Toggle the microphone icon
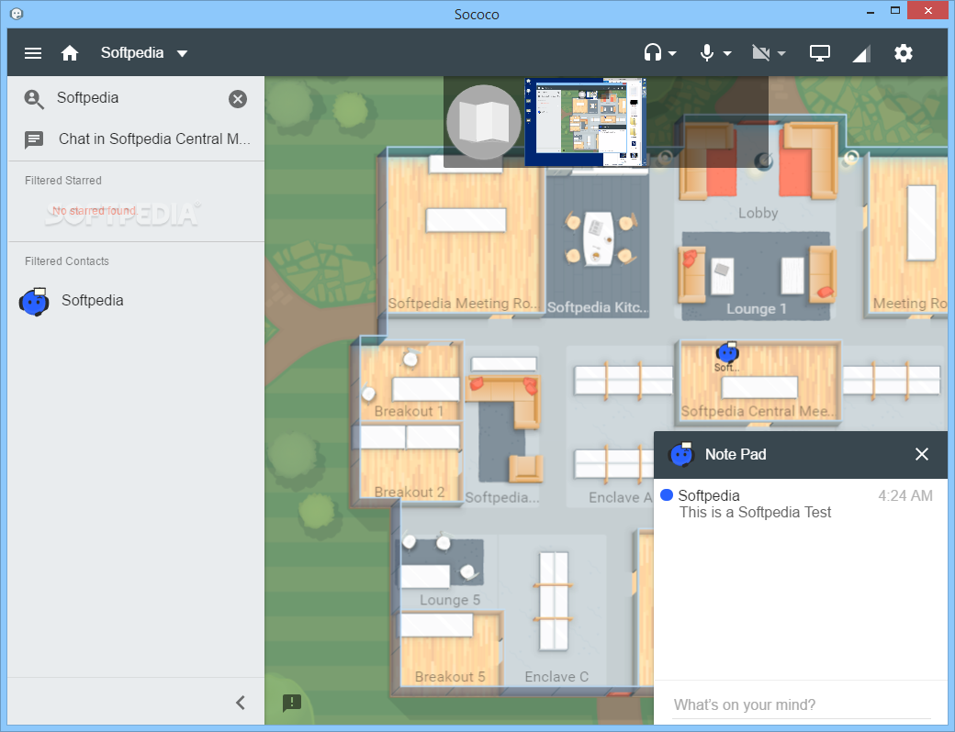 [x=706, y=53]
